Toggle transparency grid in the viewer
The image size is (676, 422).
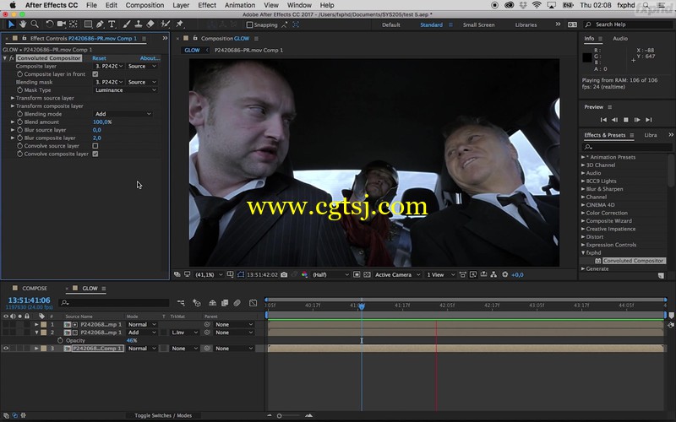coord(367,275)
